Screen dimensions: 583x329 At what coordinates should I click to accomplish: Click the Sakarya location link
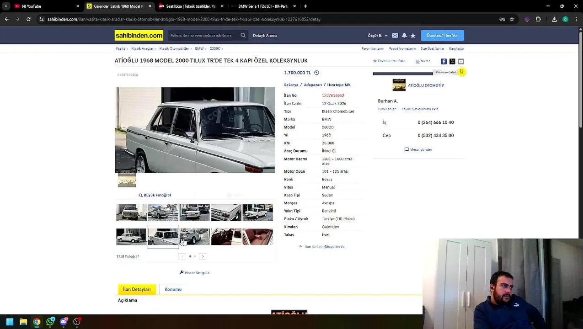click(291, 85)
